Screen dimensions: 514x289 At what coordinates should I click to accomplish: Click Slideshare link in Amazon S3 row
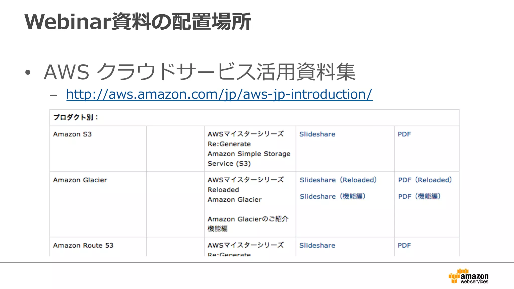[x=317, y=134]
